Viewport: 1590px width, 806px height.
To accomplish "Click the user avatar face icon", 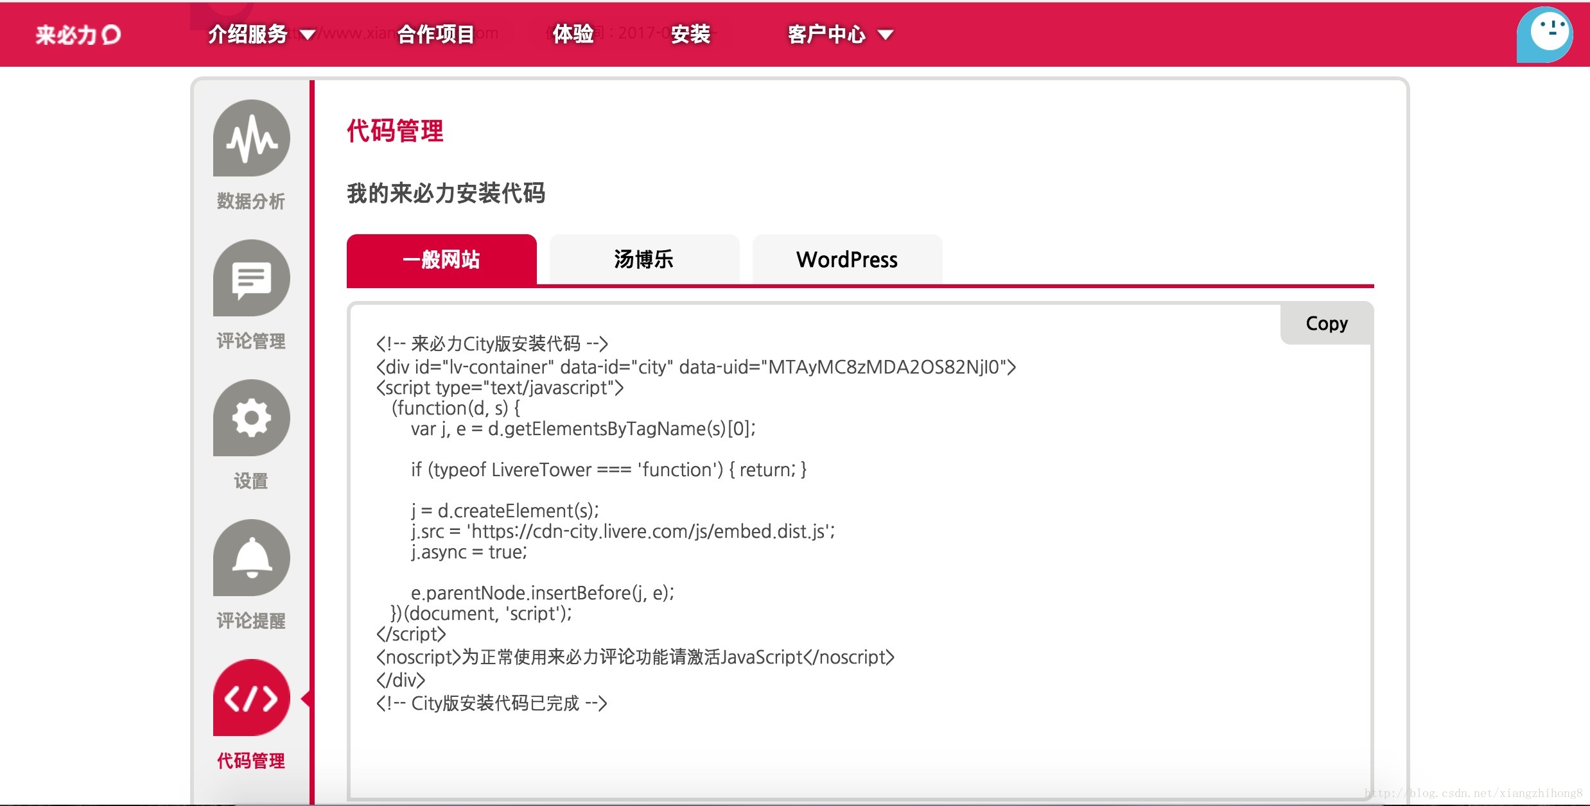I will tap(1544, 35).
